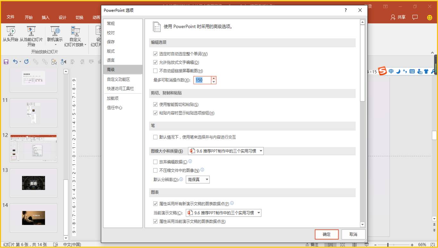Check the 放弃编辑数据 checkbox
This screenshot has width=438, height=248.
click(x=156, y=162)
